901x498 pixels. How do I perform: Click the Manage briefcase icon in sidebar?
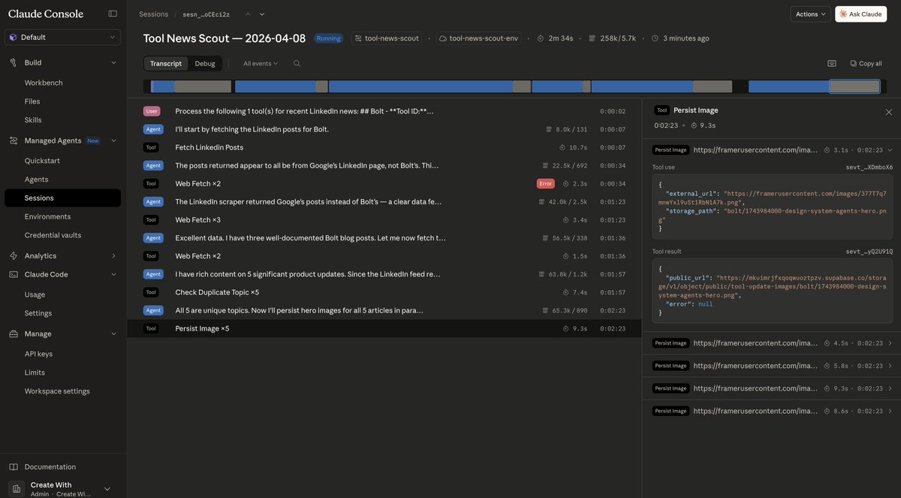[14, 334]
